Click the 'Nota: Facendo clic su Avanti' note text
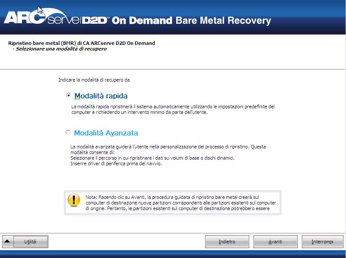346x258 pixels. (181, 203)
